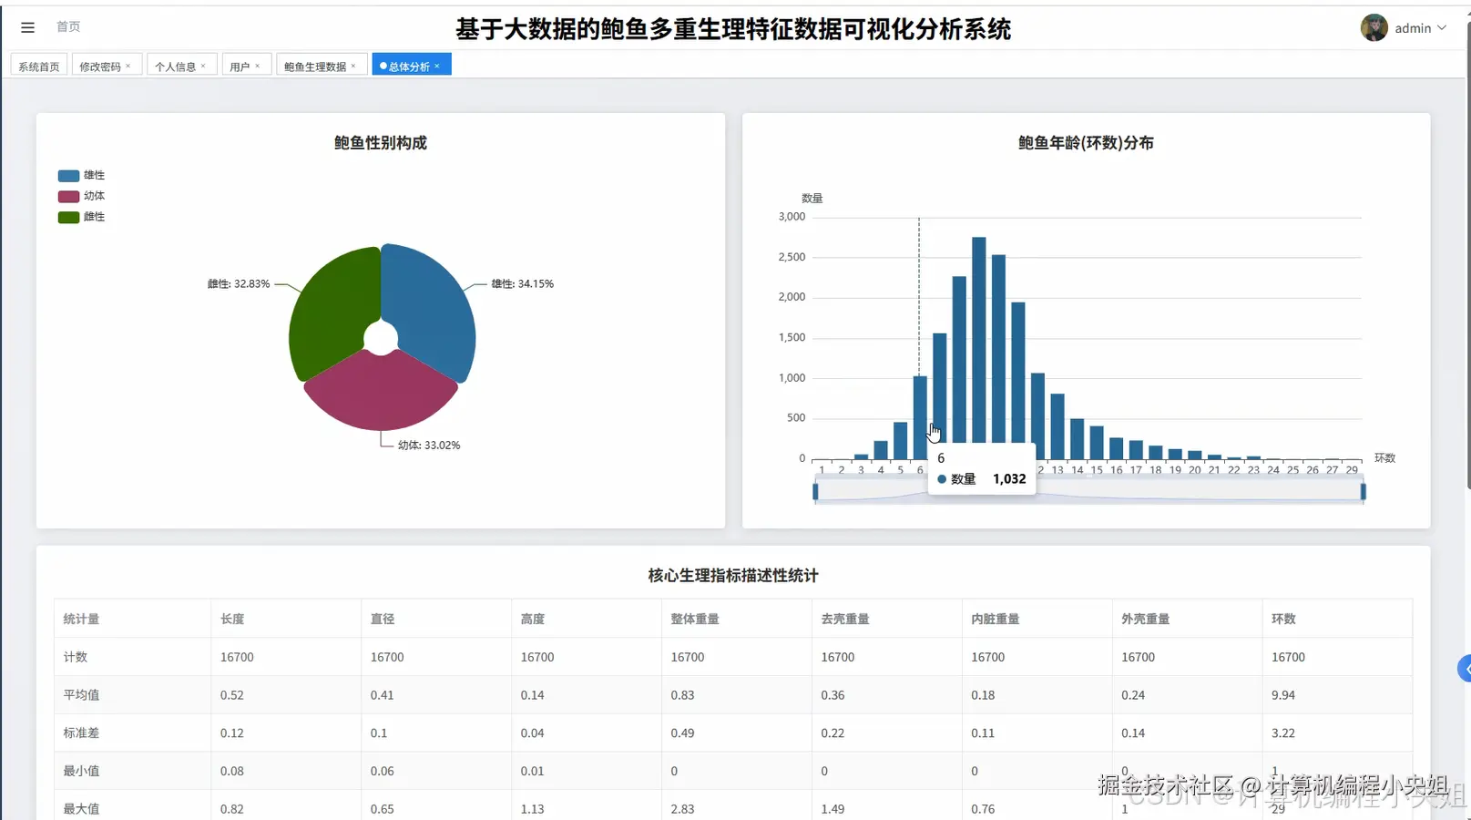The height and width of the screenshot is (820, 1471).
Task: Toggle the 雌性 legend series
Action: click(81, 217)
